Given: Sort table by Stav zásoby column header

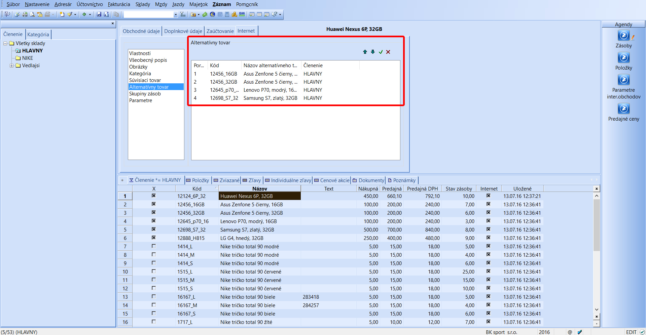Looking at the screenshot, I should coord(459,189).
